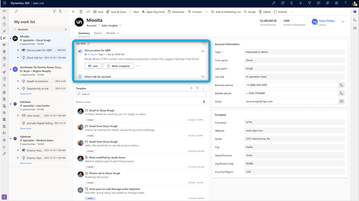359x201 pixels.
Task: Open Opportunity at risk activity
Action: pos(44,89)
